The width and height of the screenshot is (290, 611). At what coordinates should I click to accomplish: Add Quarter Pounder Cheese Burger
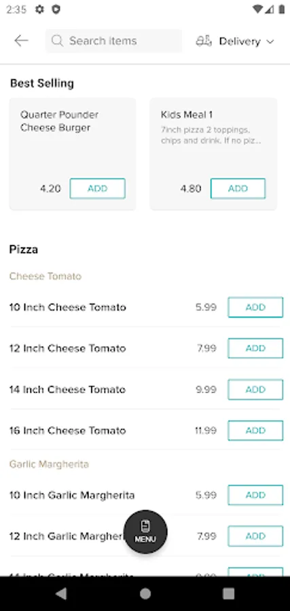(x=97, y=189)
